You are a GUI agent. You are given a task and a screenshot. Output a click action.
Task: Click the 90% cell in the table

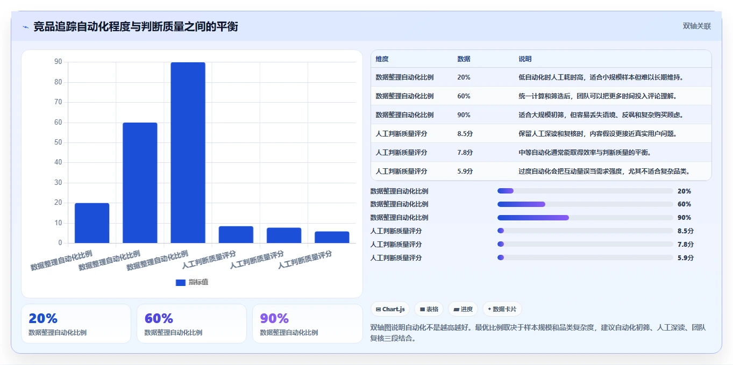464,115
